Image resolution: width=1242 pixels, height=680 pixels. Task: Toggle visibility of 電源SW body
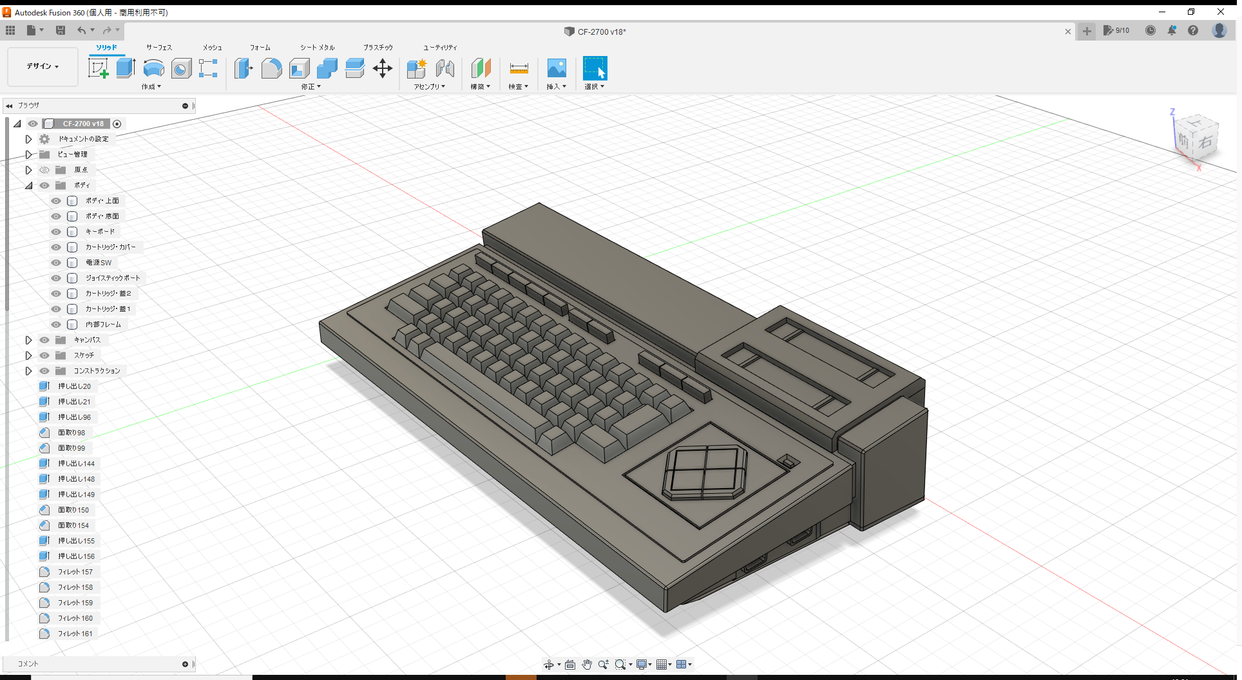(x=55, y=262)
